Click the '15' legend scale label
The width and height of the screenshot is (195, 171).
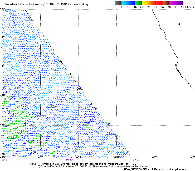click(x=135, y=7)
